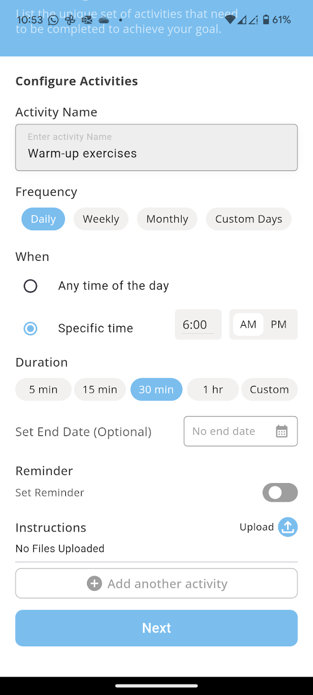Click the plus icon on Add another activity
Screen dimensions: 313x695
[94, 583]
